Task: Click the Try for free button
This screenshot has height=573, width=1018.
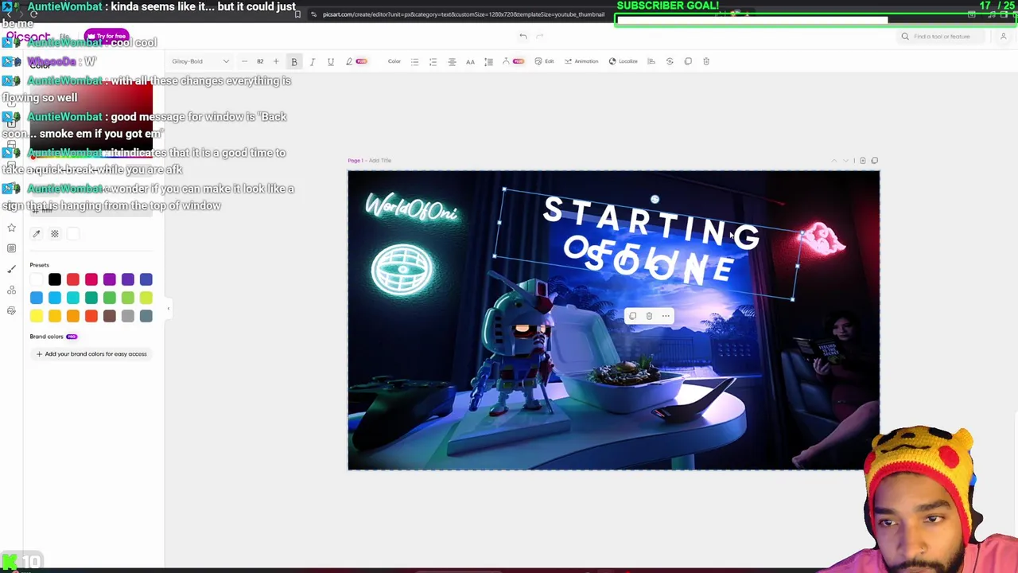Action: [107, 37]
